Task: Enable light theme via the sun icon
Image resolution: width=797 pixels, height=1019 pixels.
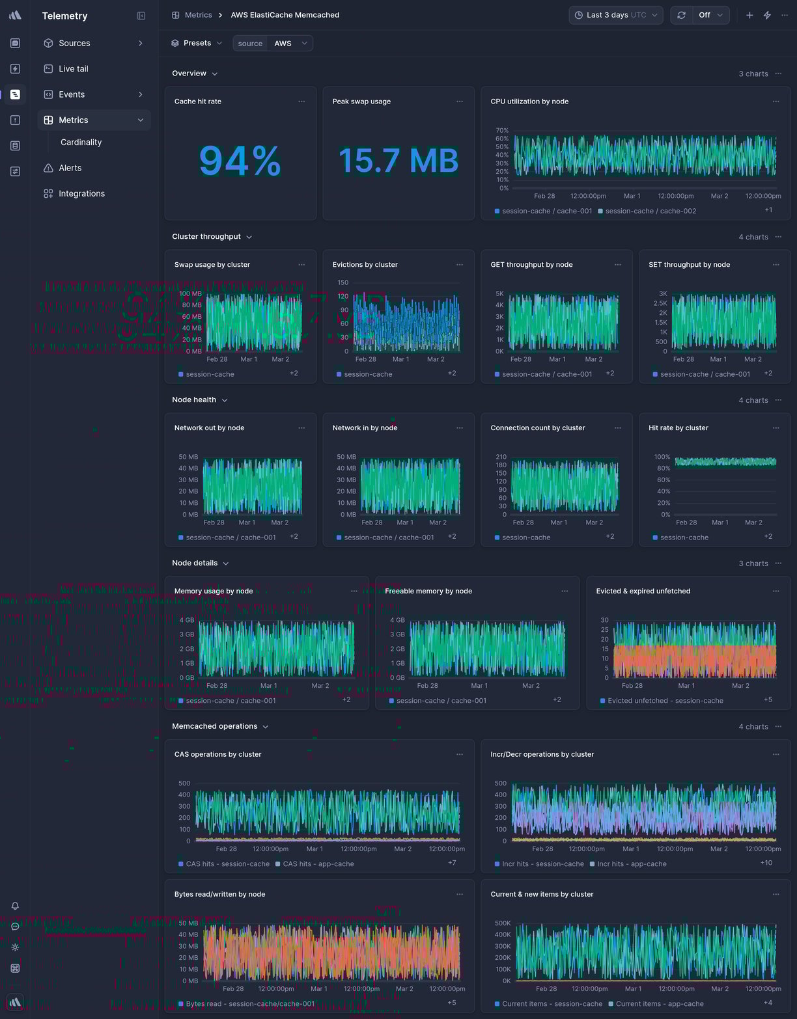Action: tap(15, 947)
